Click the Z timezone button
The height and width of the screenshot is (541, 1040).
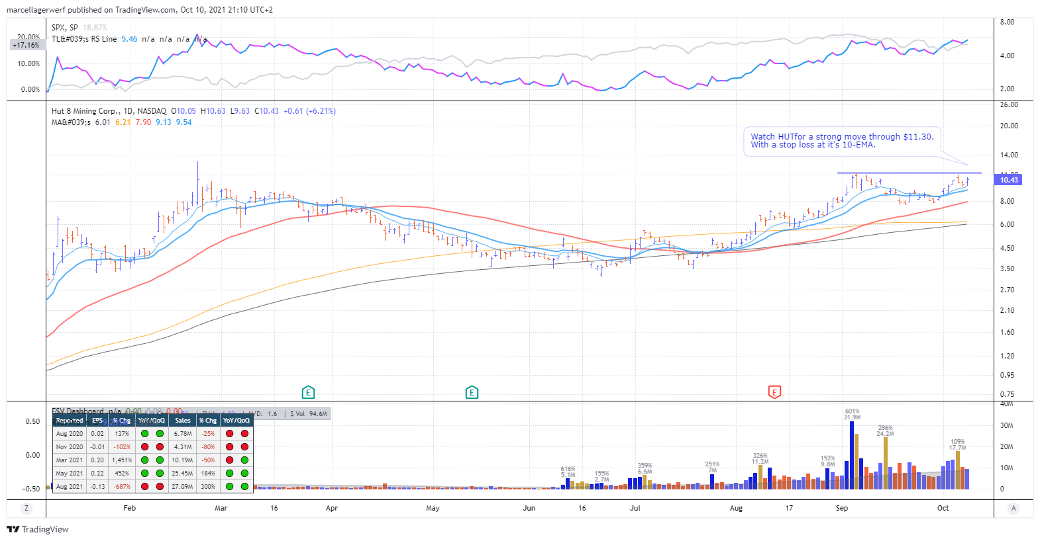[x=26, y=508]
